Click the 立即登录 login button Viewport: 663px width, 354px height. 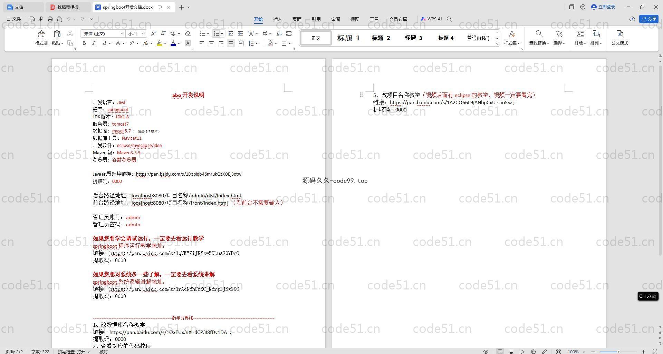coord(603,7)
